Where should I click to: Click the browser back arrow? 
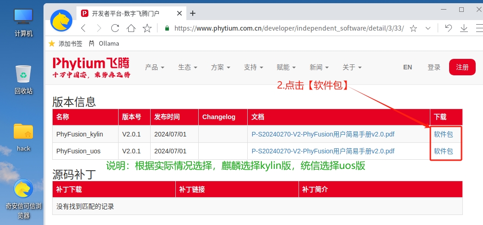83,28
